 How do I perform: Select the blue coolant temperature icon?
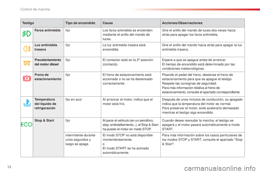tap(27, 104)
